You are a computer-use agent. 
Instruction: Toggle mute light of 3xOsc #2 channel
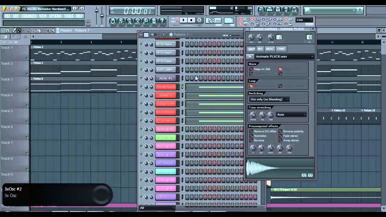pos(141,78)
